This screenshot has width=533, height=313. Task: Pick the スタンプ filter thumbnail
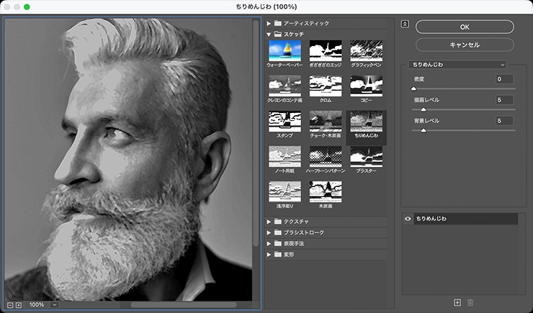tap(285, 121)
